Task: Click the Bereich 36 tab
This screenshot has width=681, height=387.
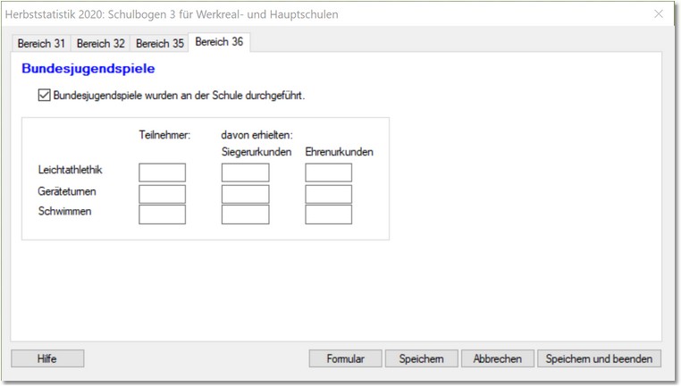Action: (x=219, y=42)
